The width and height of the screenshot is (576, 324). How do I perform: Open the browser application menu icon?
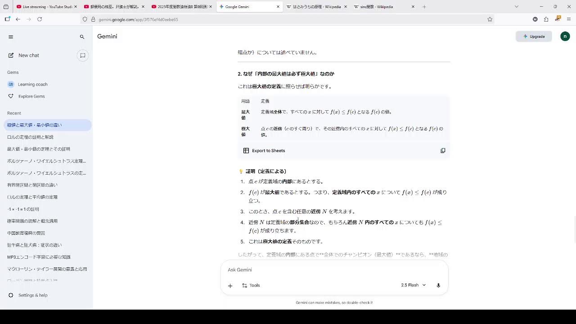click(x=569, y=19)
